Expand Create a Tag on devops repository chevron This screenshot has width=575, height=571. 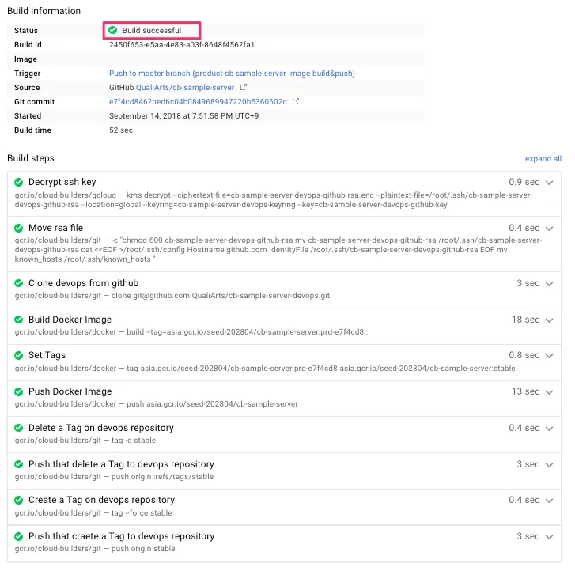550,500
